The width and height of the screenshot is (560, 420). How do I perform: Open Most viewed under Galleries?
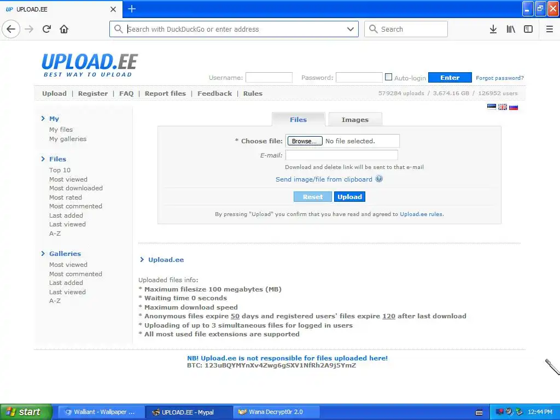tap(68, 265)
